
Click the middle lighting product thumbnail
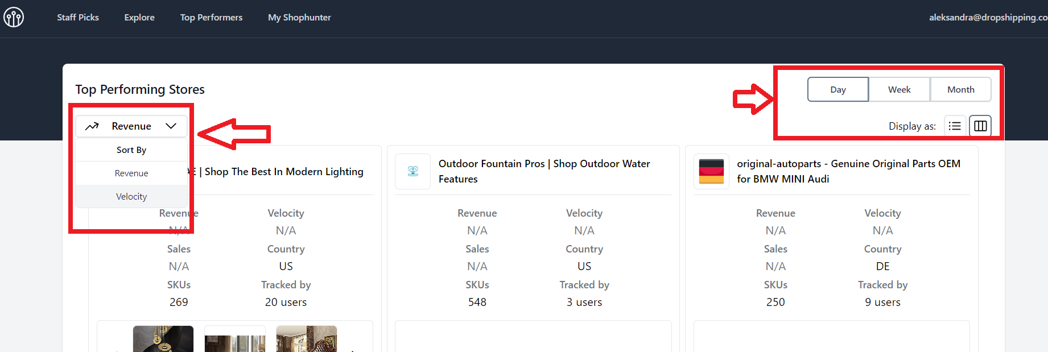[235, 339]
